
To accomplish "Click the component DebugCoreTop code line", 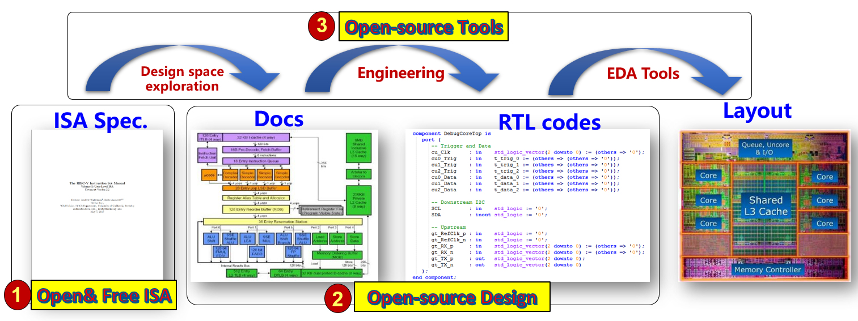I will 452,134.
